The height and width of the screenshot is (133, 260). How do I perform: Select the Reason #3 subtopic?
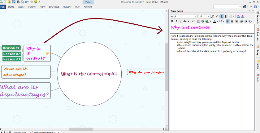[12, 59]
